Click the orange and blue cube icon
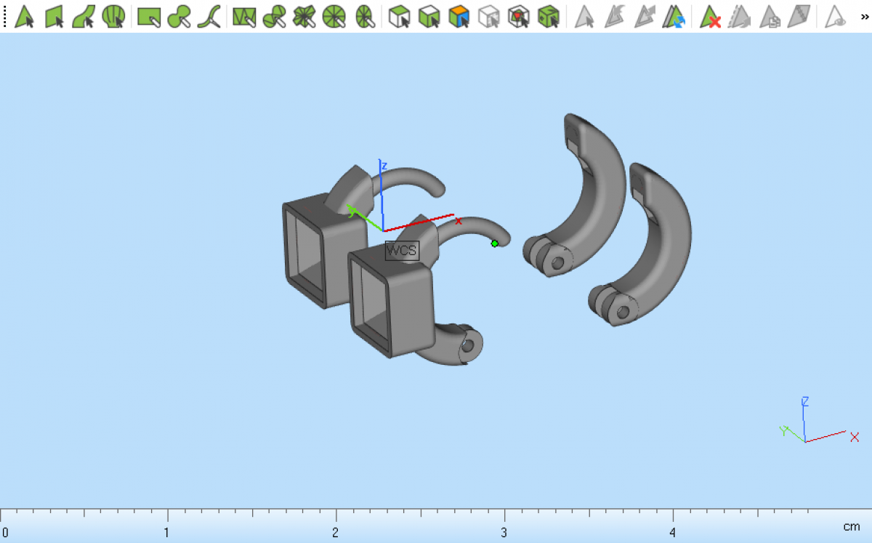Image resolution: width=872 pixels, height=543 pixels. click(x=459, y=16)
